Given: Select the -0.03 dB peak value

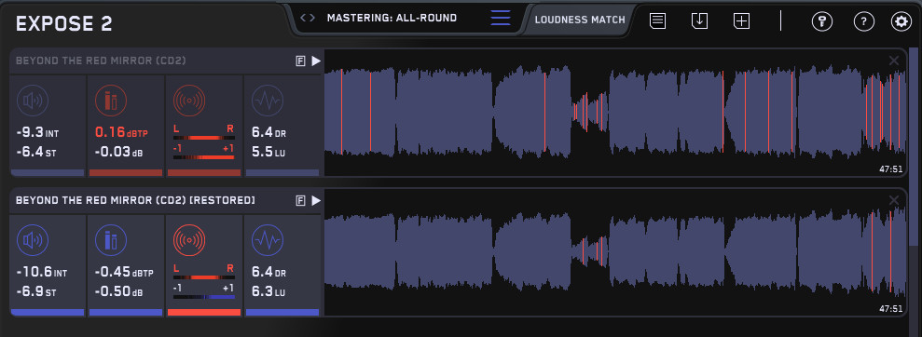Looking at the screenshot, I should click(x=118, y=153).
